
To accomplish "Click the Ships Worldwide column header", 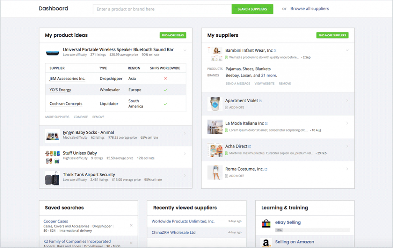I will 165,68.
